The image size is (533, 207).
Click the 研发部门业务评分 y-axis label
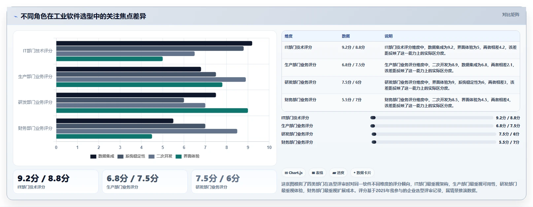[35, 102]
